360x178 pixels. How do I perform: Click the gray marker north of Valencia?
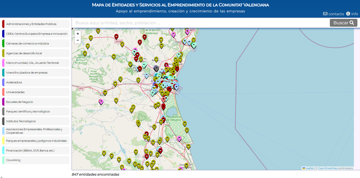click(x=156, y=68)
